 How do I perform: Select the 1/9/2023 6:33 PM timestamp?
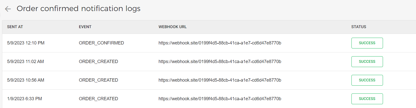click(24, 99)
